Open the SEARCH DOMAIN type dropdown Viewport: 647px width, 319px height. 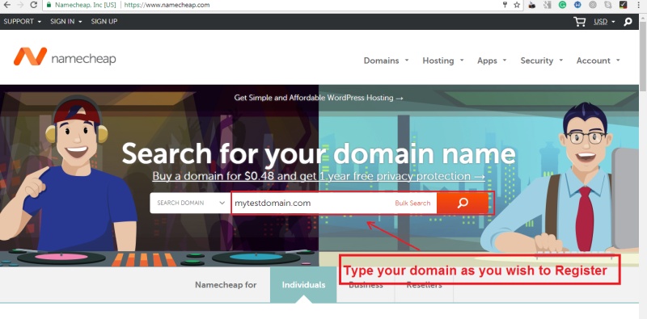pos(190,203)
